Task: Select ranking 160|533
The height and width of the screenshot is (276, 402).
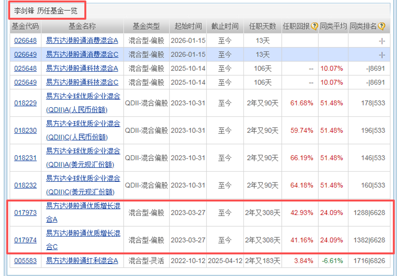Action: click(373, 185)
